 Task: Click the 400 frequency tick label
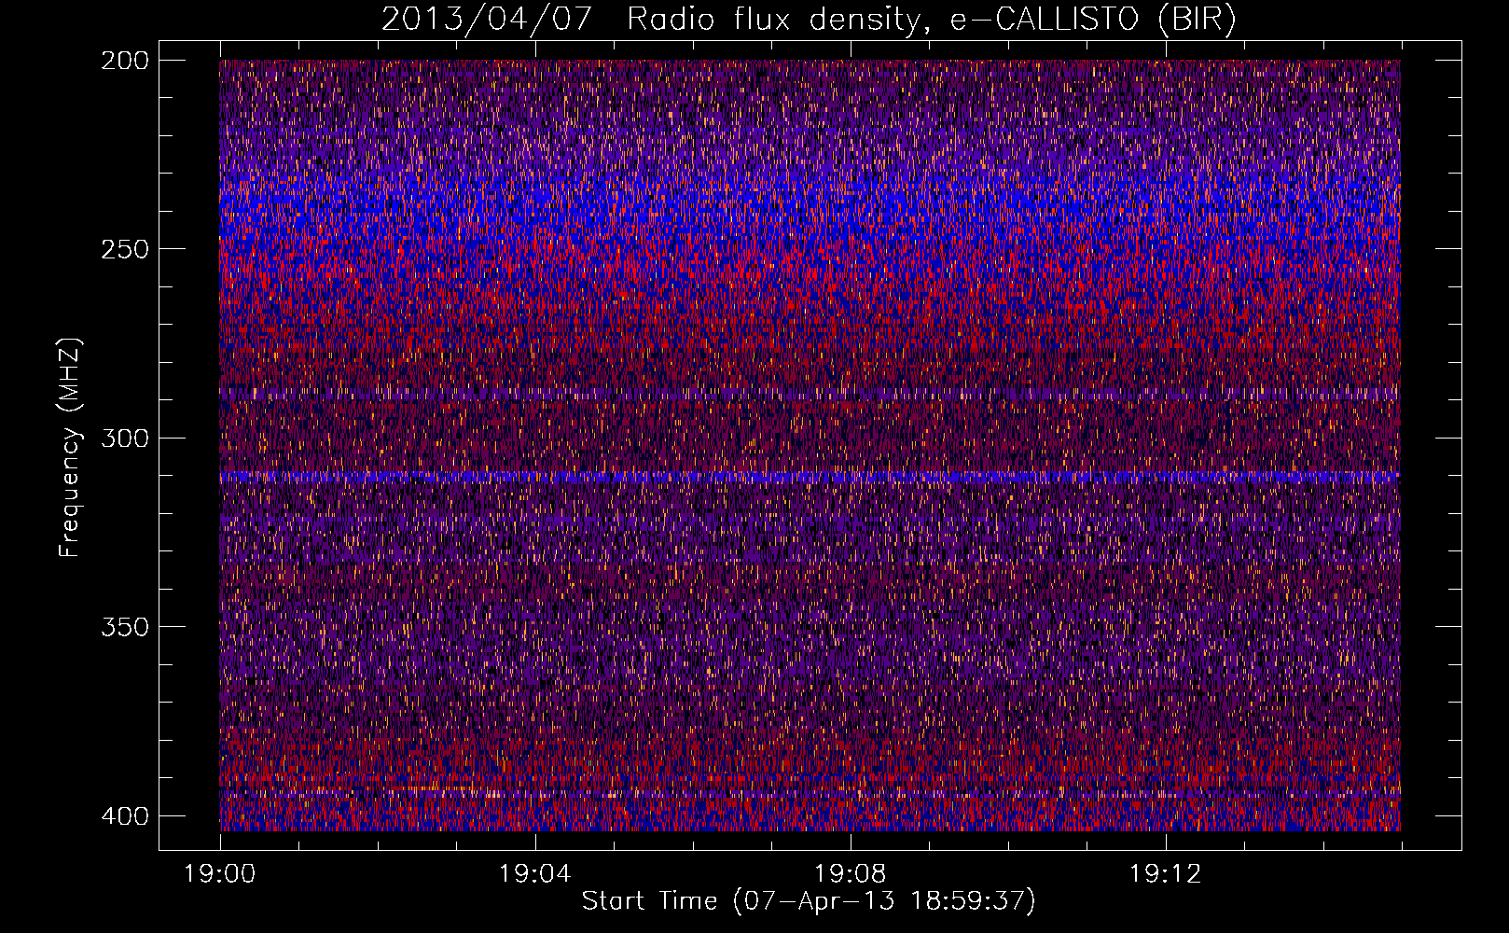[x=124, y=816]
